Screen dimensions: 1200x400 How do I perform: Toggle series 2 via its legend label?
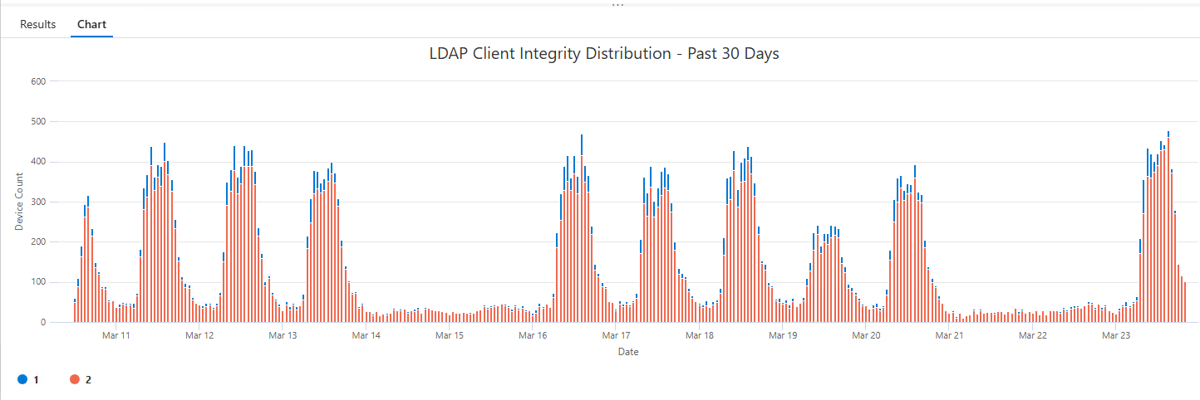(x=88, y=379)
